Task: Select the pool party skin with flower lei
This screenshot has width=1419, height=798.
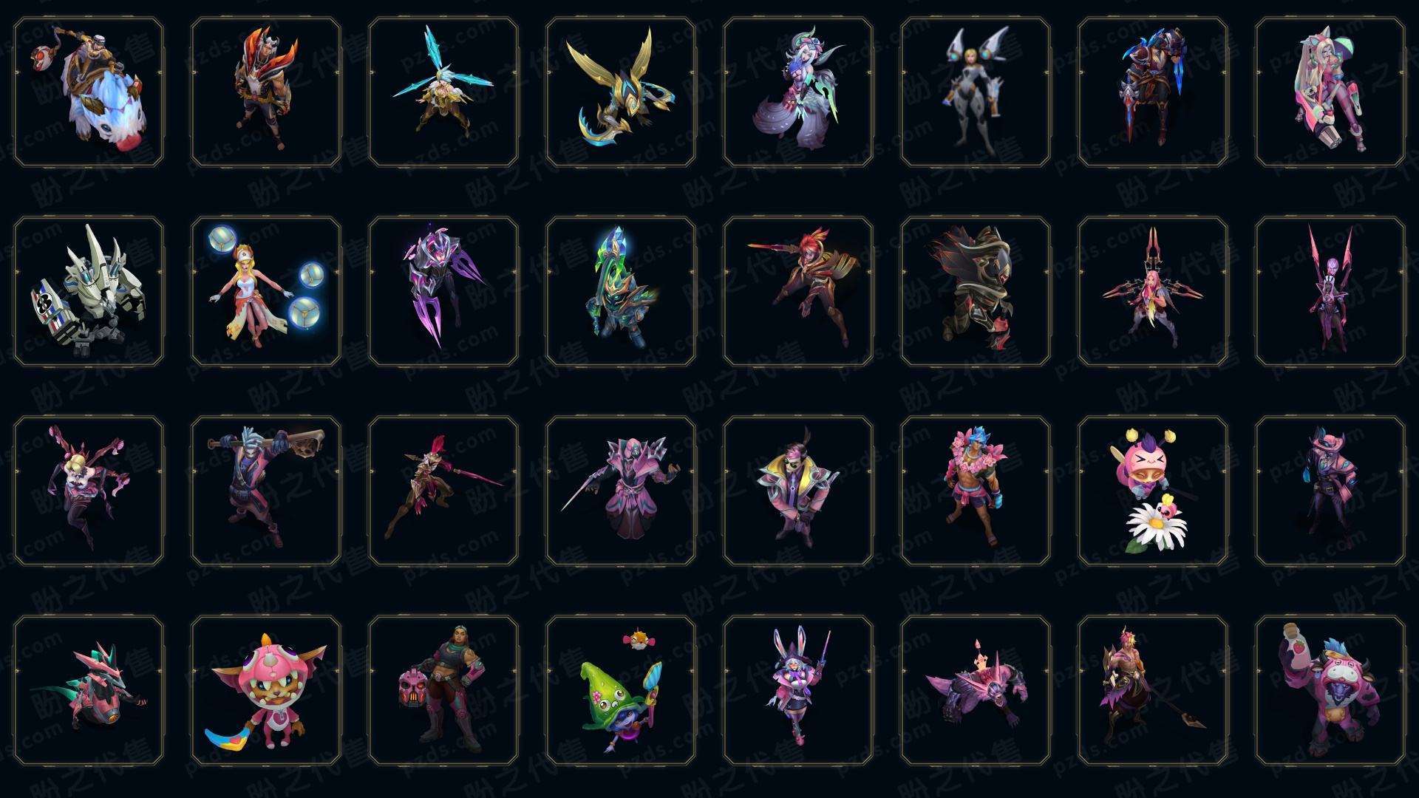Action: point(976,491)
